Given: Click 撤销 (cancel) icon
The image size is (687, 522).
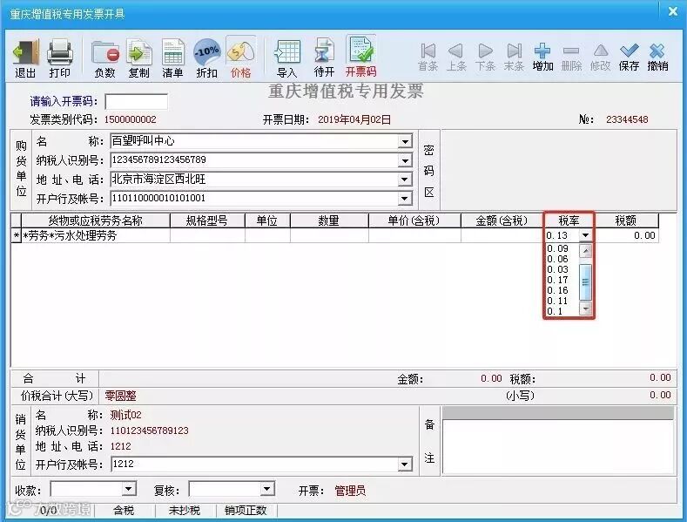Looking at the screenshot, I should click(x=657, y=58).
